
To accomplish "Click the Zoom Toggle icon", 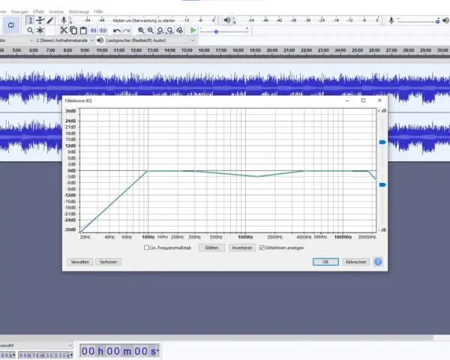I will click(x=180, y=30).
